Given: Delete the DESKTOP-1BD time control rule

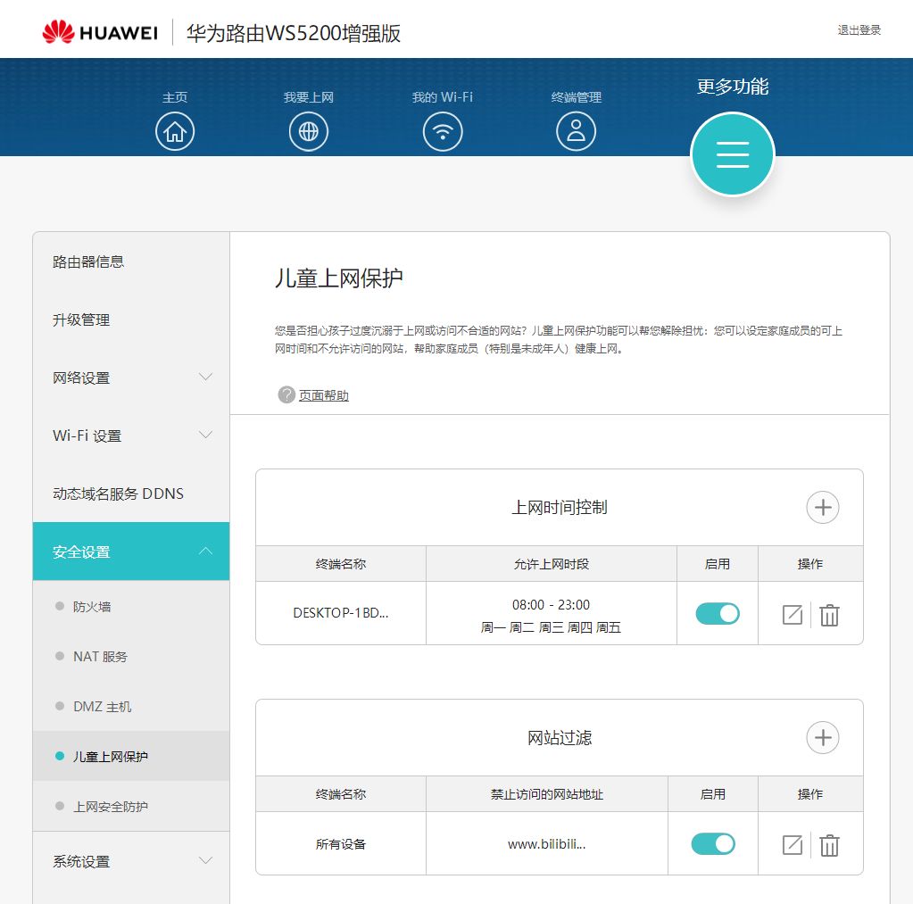Looking at the screenshot, I should pyautogui.click(x=829, y=615).
